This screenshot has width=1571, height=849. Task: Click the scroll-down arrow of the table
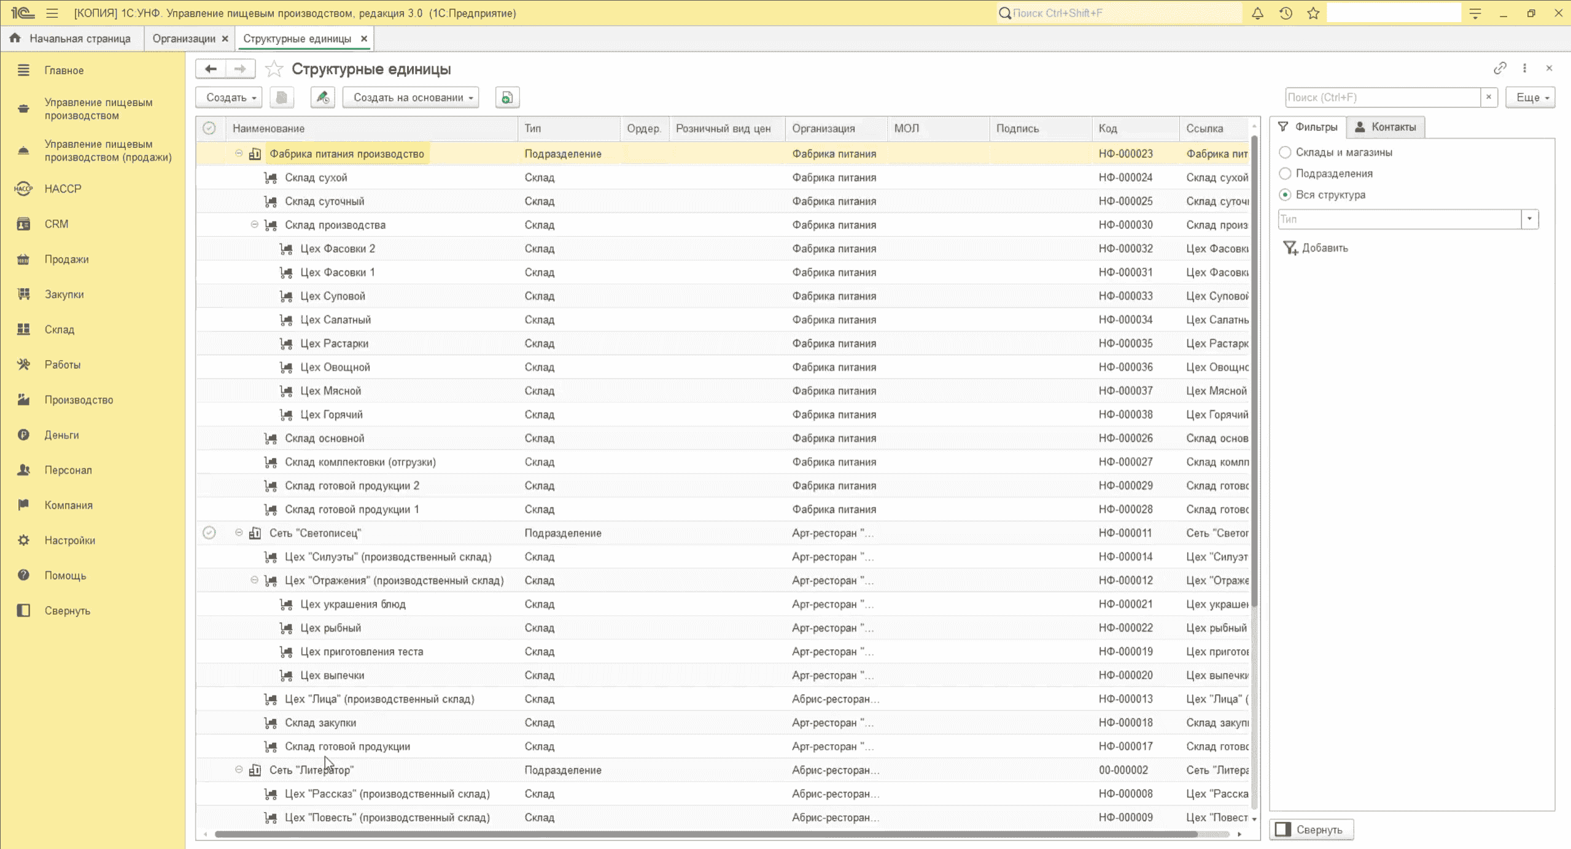(x=1254, y=818)
